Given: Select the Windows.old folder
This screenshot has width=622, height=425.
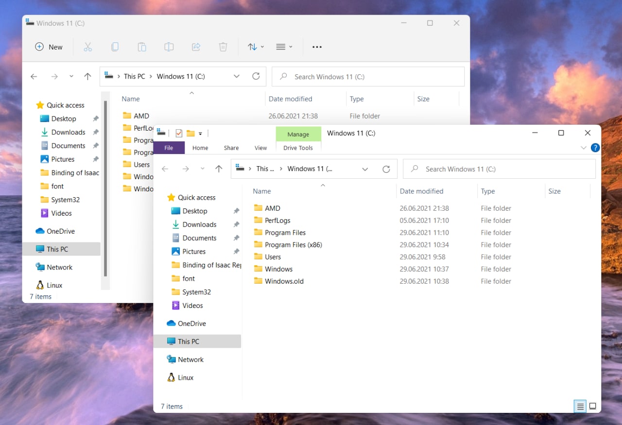Looking at the screenshot, I should click(279, 281).
